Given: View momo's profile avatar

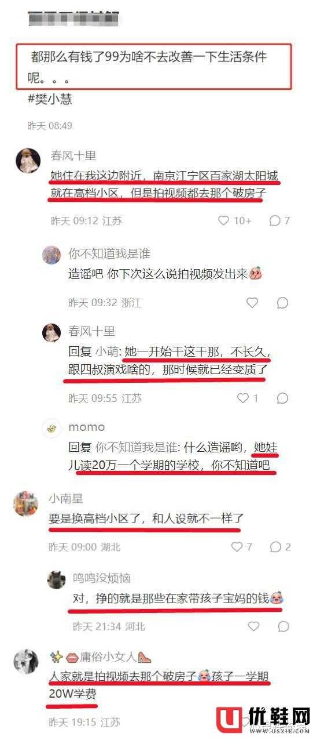Looking at the screenshot, I should (51, 428).
